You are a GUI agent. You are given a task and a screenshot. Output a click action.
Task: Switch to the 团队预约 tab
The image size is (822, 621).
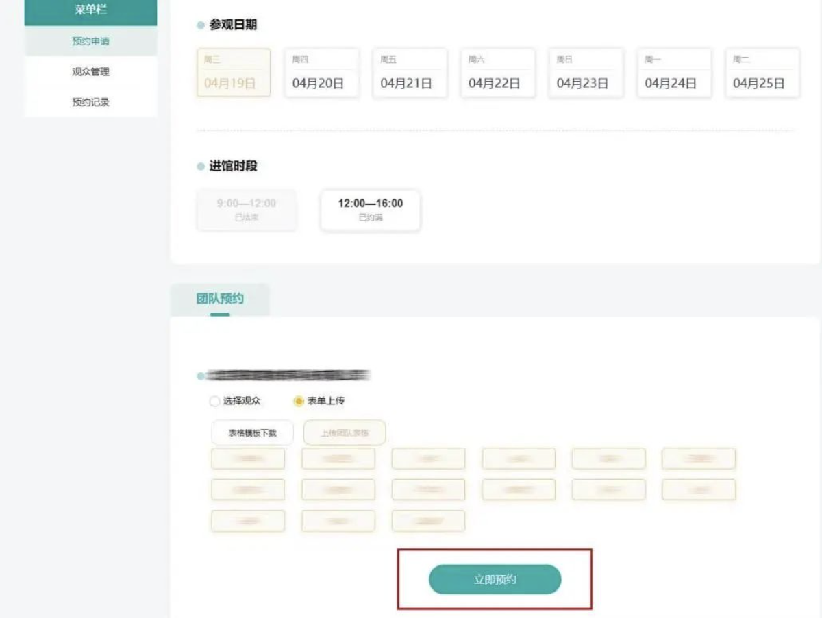(220, 299)
